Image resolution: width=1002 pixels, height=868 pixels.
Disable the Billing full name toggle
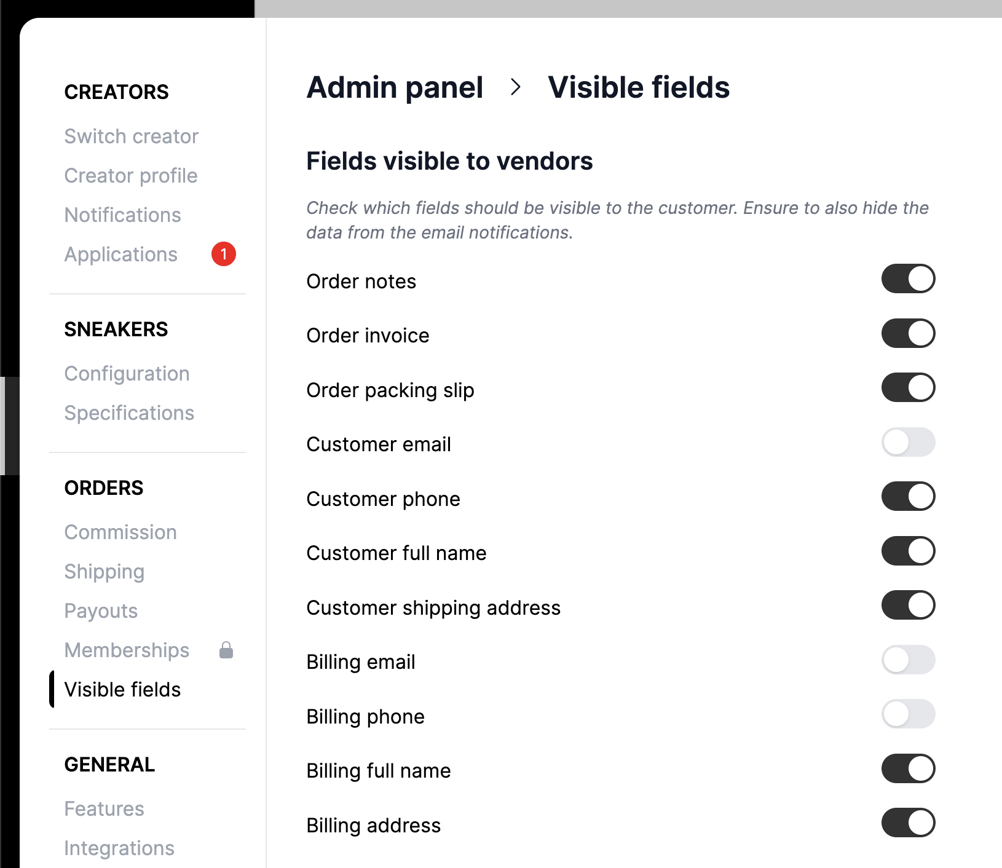908,768
